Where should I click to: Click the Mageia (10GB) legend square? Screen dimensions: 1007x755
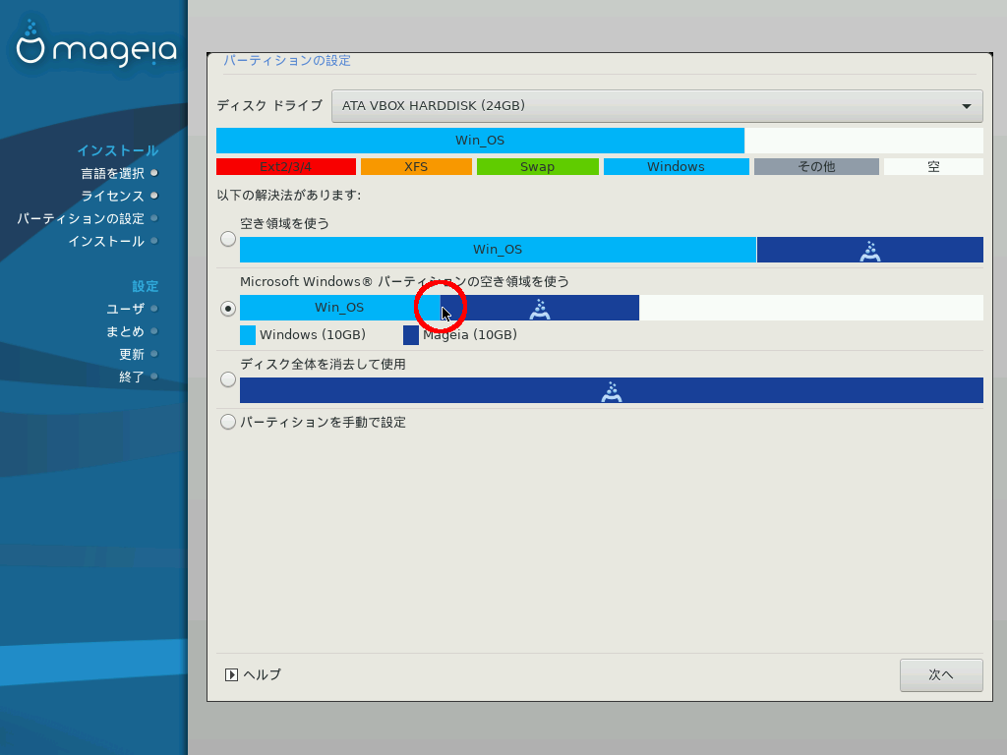[411, 335]
